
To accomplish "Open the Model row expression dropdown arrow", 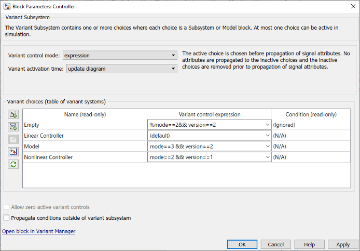I will 267,147.
